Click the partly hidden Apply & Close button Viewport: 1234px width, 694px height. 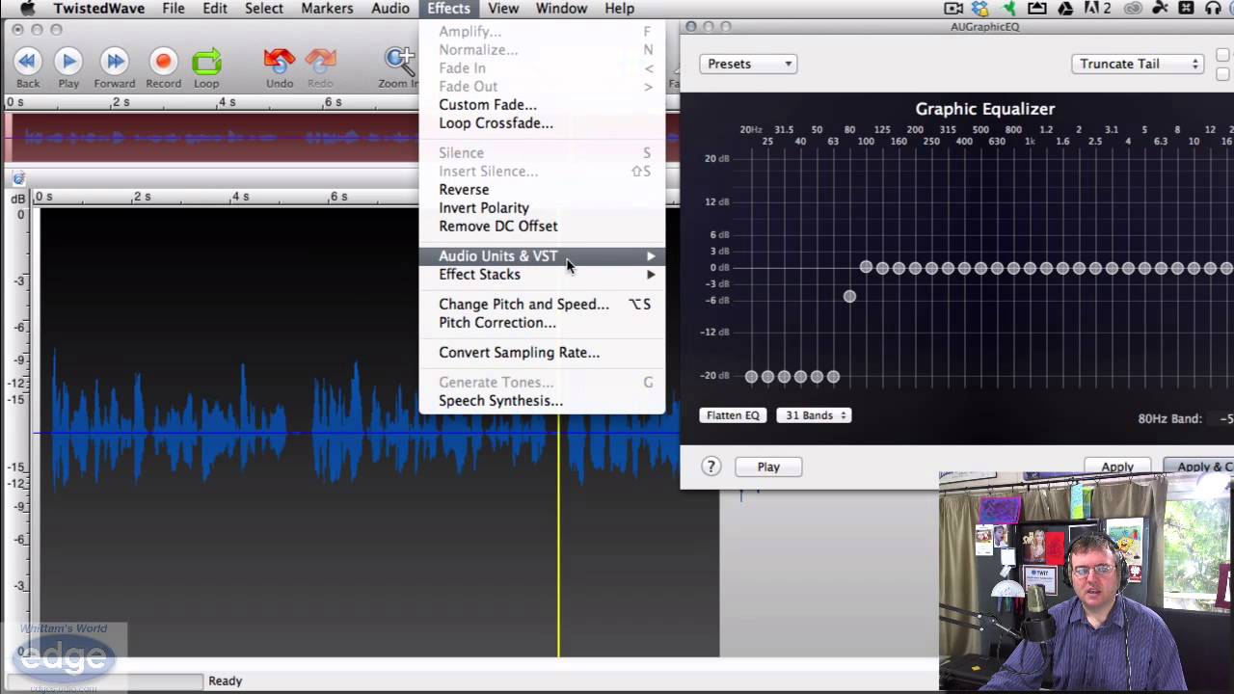1198,467
